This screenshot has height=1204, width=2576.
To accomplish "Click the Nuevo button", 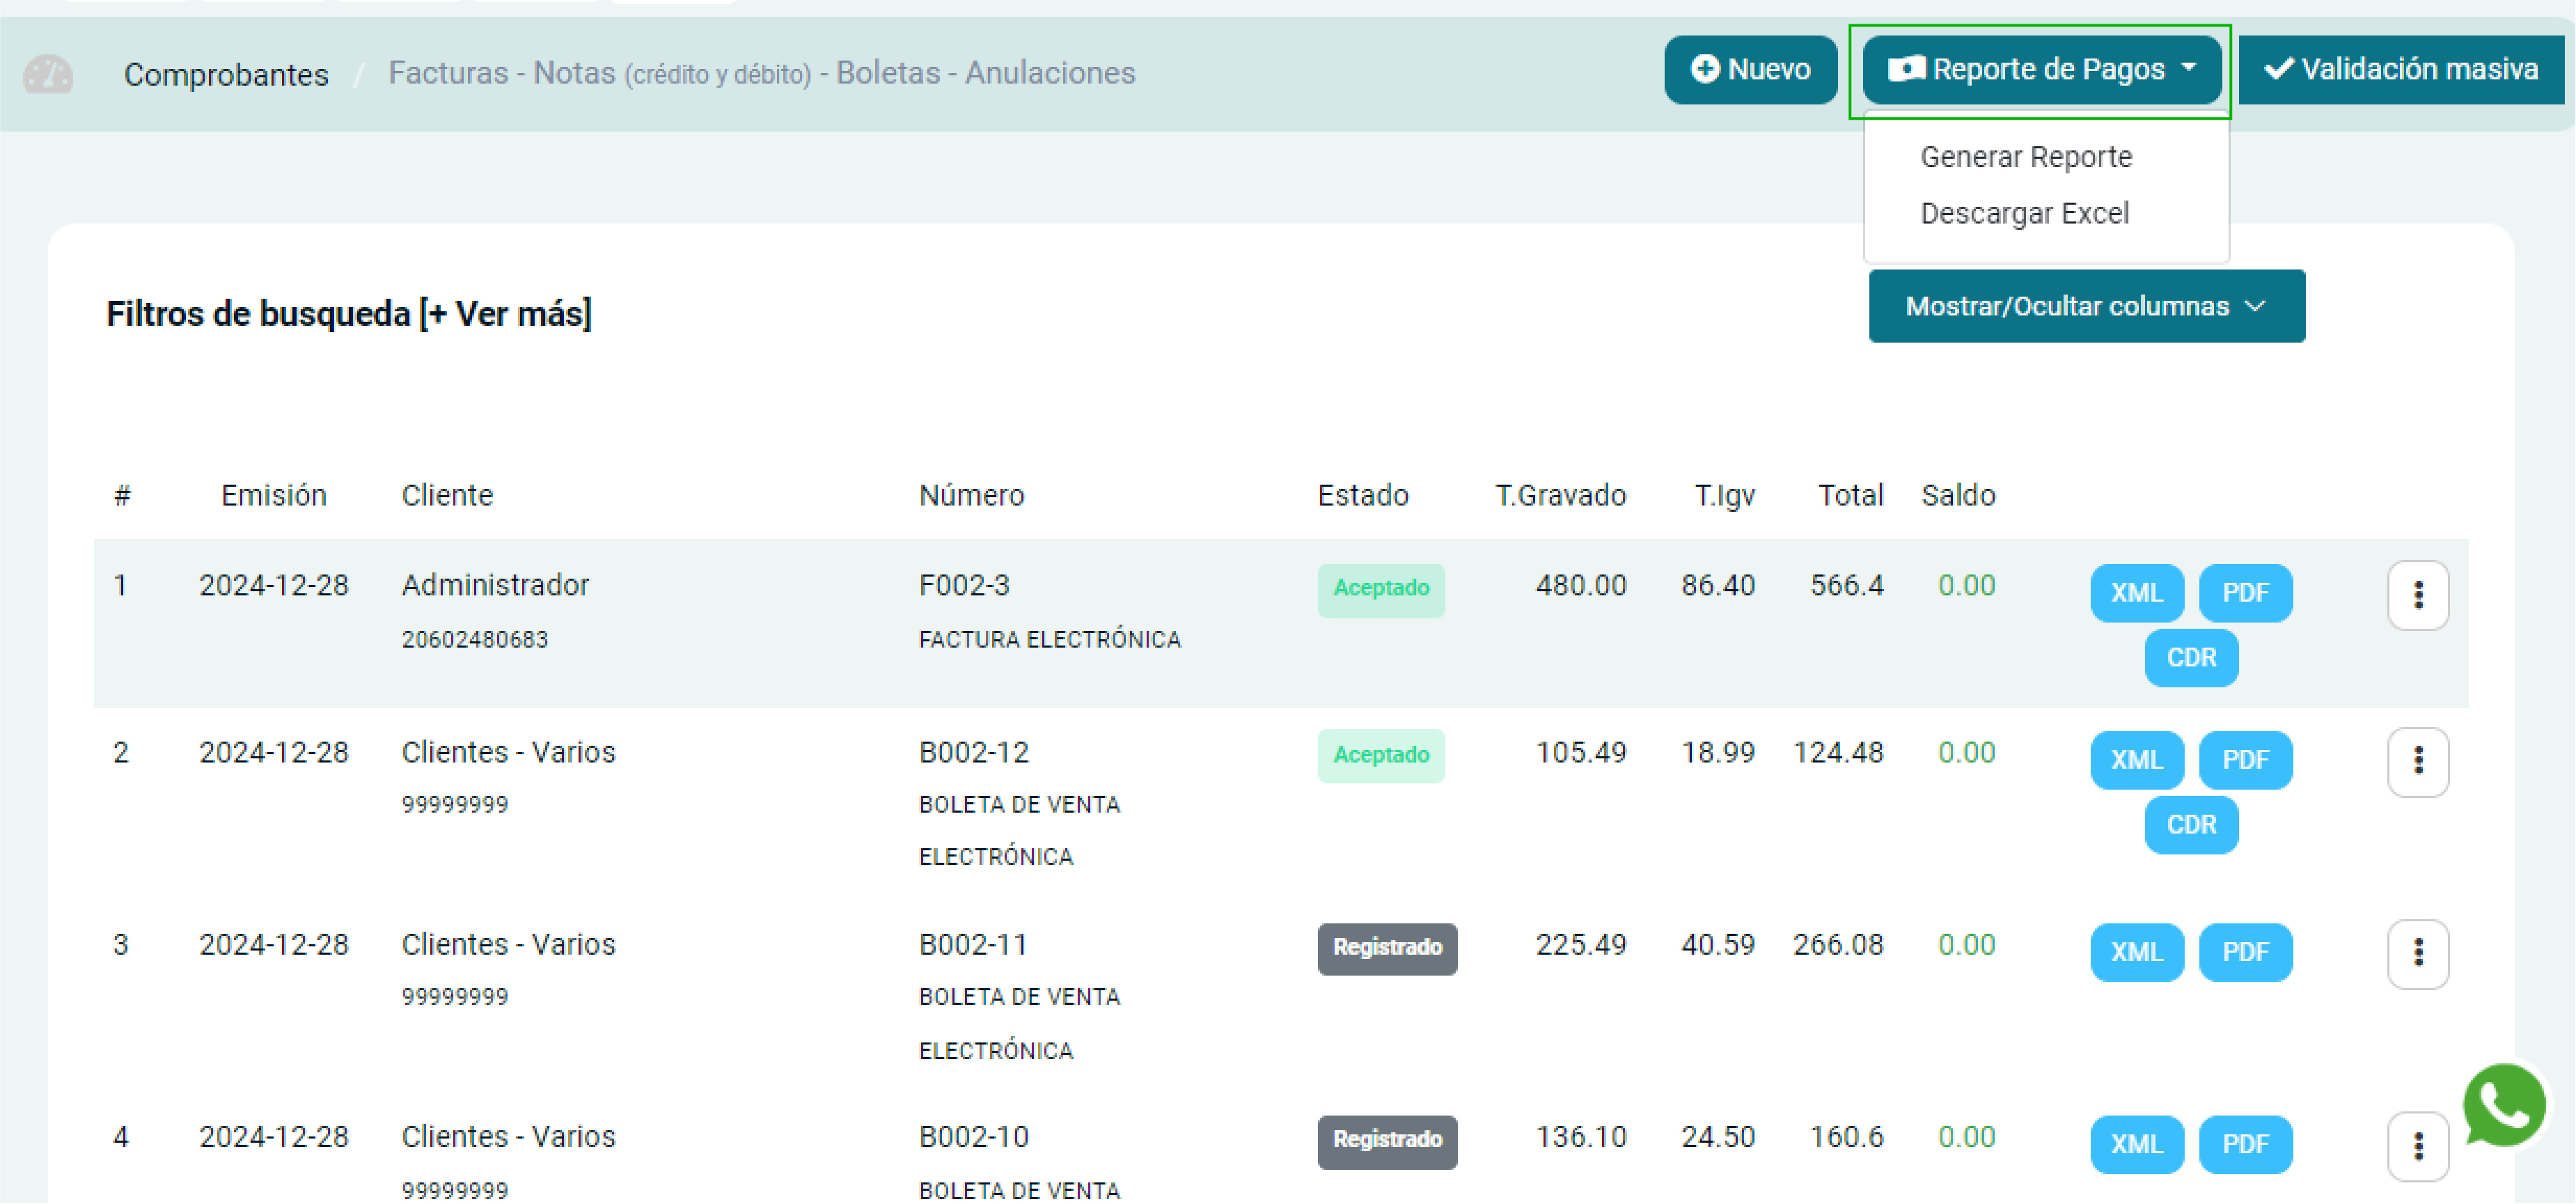I will (x=1750, y=70).
